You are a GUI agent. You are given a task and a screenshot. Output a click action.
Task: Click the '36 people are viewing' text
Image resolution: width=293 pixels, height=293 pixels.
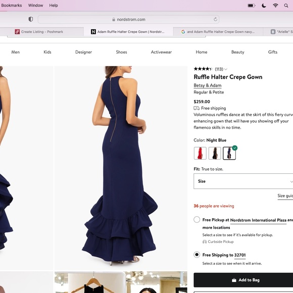click(x=214, y=206)
